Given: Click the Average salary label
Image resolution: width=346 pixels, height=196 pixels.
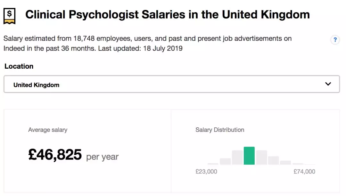Looking at the screenshot, I should 48,130.
